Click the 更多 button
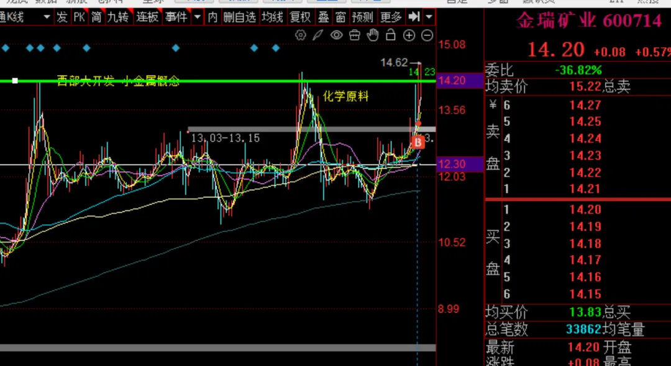Image resolution: width=671 pixels, height=366 pixels. 391,17
